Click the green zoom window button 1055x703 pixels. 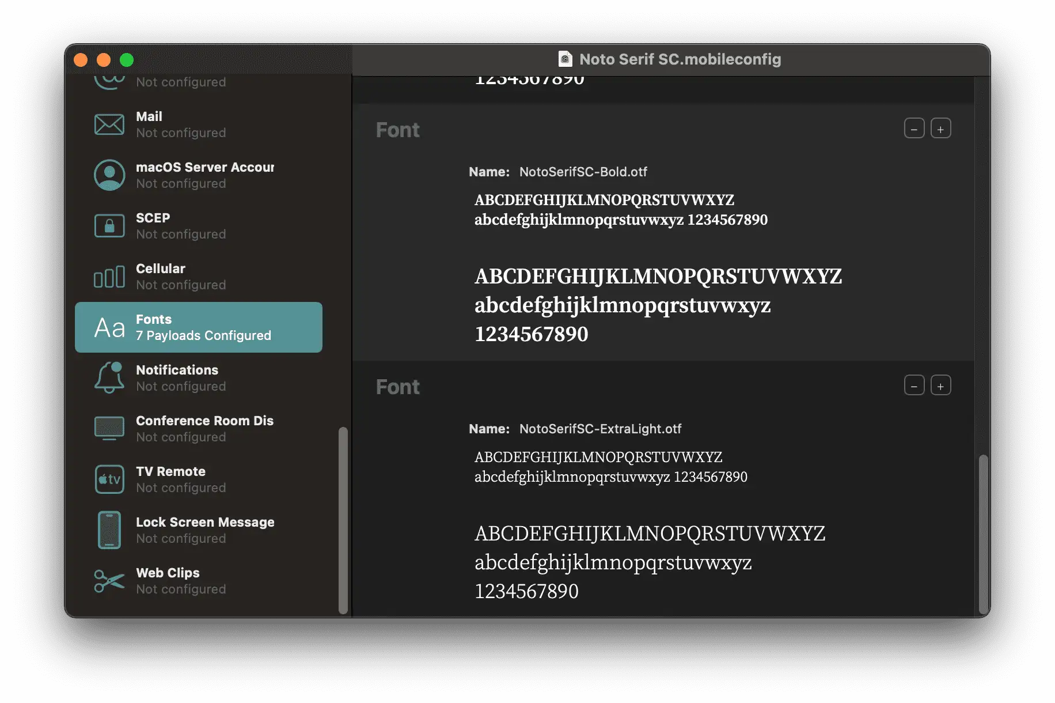[127, 60]
